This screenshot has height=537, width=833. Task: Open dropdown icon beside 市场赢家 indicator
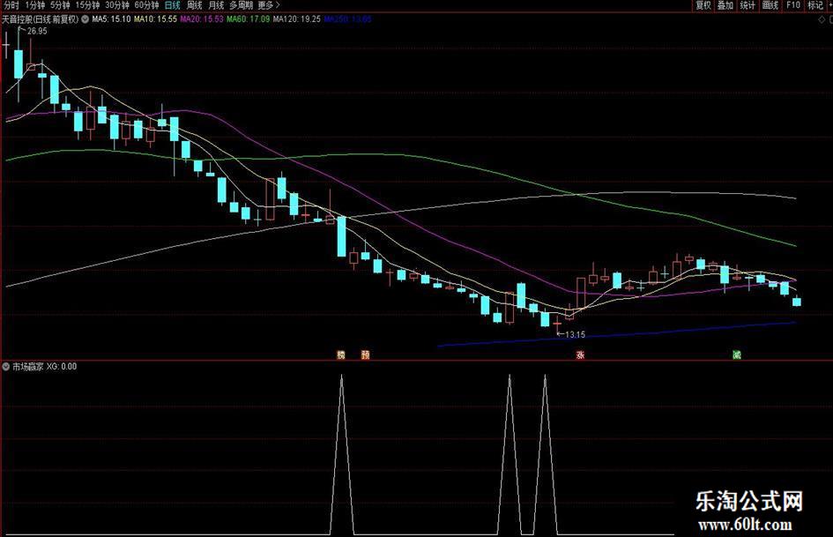[x=6, y=367]
